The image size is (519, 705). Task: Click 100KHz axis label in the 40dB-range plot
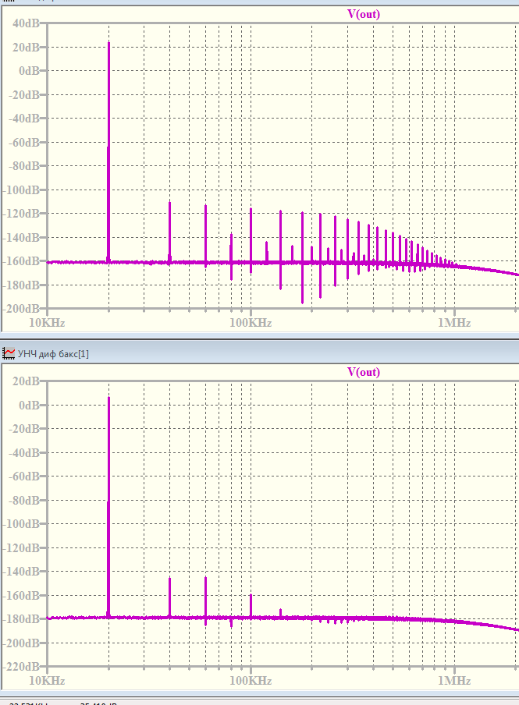pyautogui.click(x=251, y=323)
